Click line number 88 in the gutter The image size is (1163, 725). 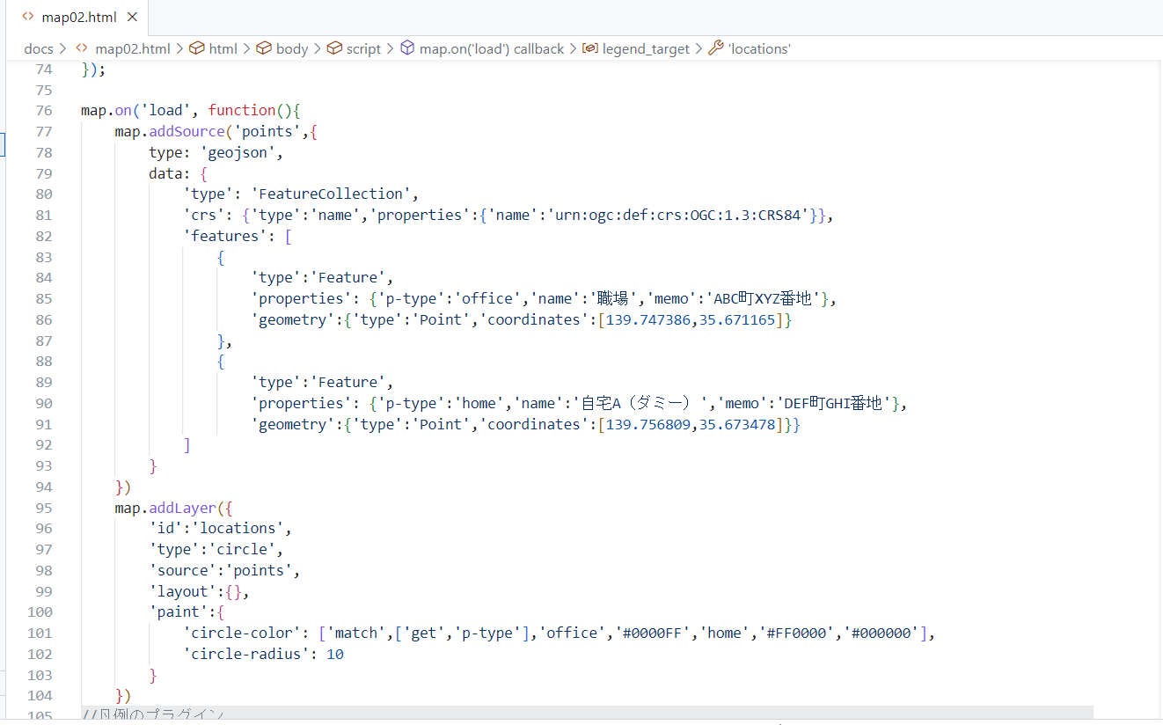click(44, 362)
